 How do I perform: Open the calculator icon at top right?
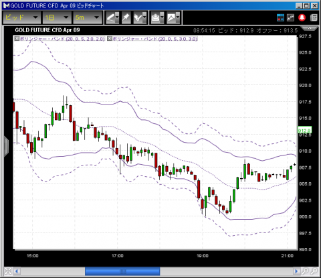tap(314, 17)
